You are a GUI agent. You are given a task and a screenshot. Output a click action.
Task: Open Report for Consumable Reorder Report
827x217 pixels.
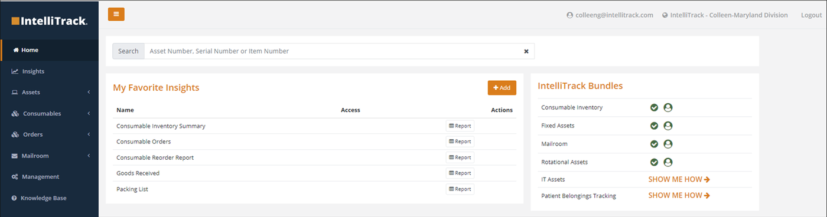[460, 157]
